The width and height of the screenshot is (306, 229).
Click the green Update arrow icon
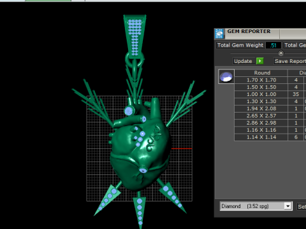(259, 61)
